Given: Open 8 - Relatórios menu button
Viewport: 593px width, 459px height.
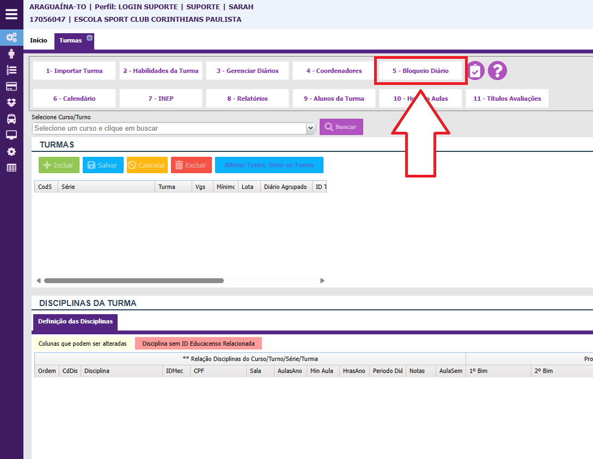Looking at the screenshot, I should click(247, 99).
